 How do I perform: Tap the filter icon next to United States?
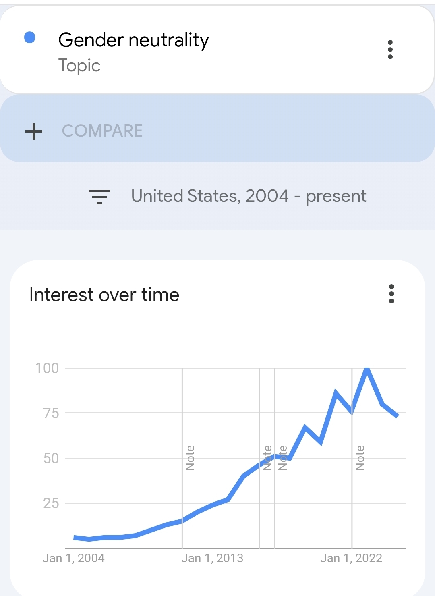pyautogui.click(x=99, y=197)
